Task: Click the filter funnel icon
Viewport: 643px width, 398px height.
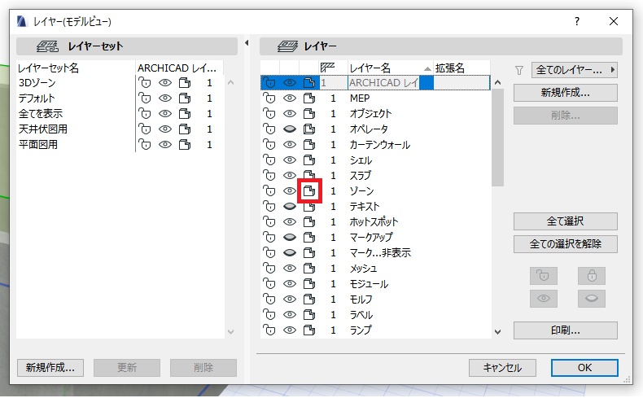Action: coord(519,71)
